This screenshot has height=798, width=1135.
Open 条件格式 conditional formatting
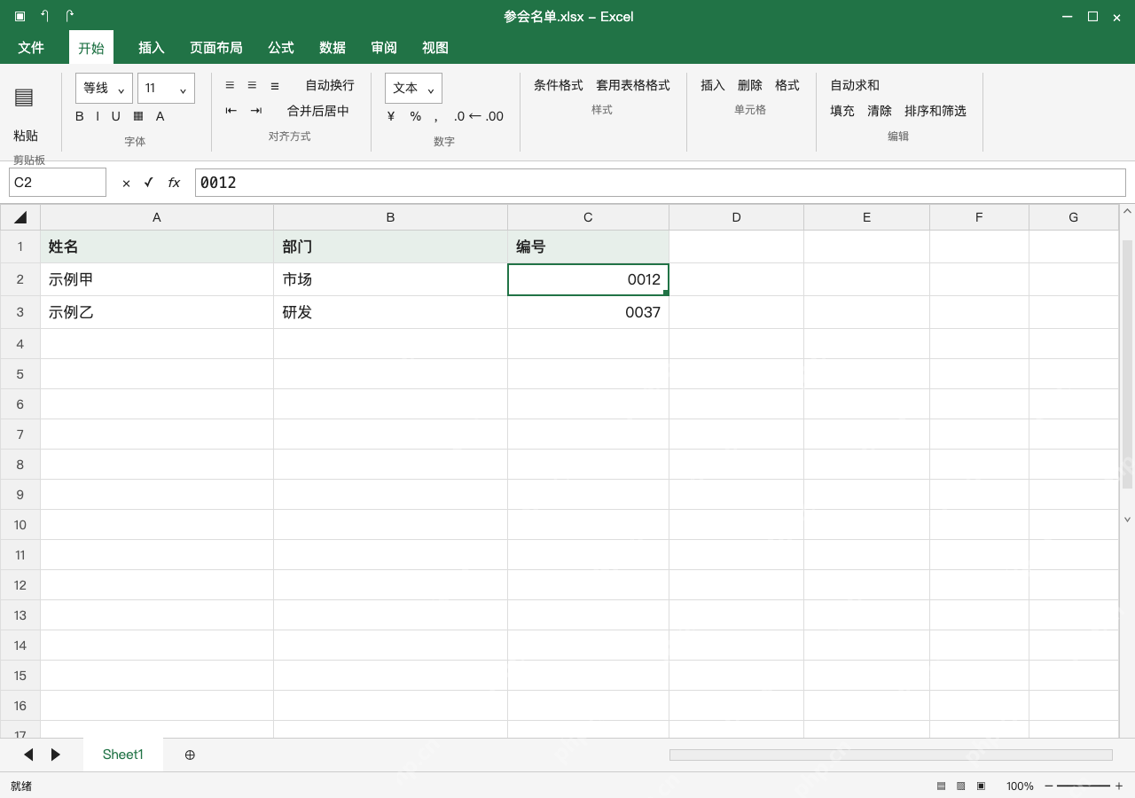[x=559, y=85]
